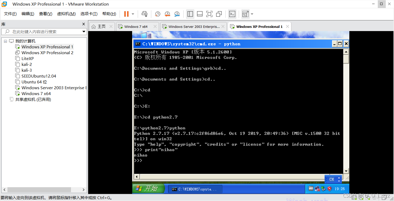
Task: Click the library scroll right arrow
Action: coord(83,190)
